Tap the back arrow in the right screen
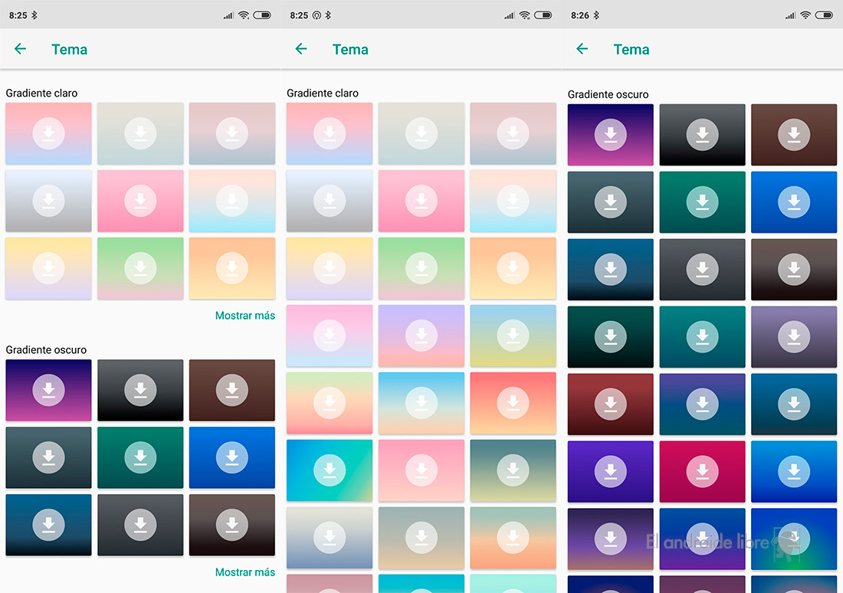The width and height of the screenshot is (843, 593). (x=582, y=49)
